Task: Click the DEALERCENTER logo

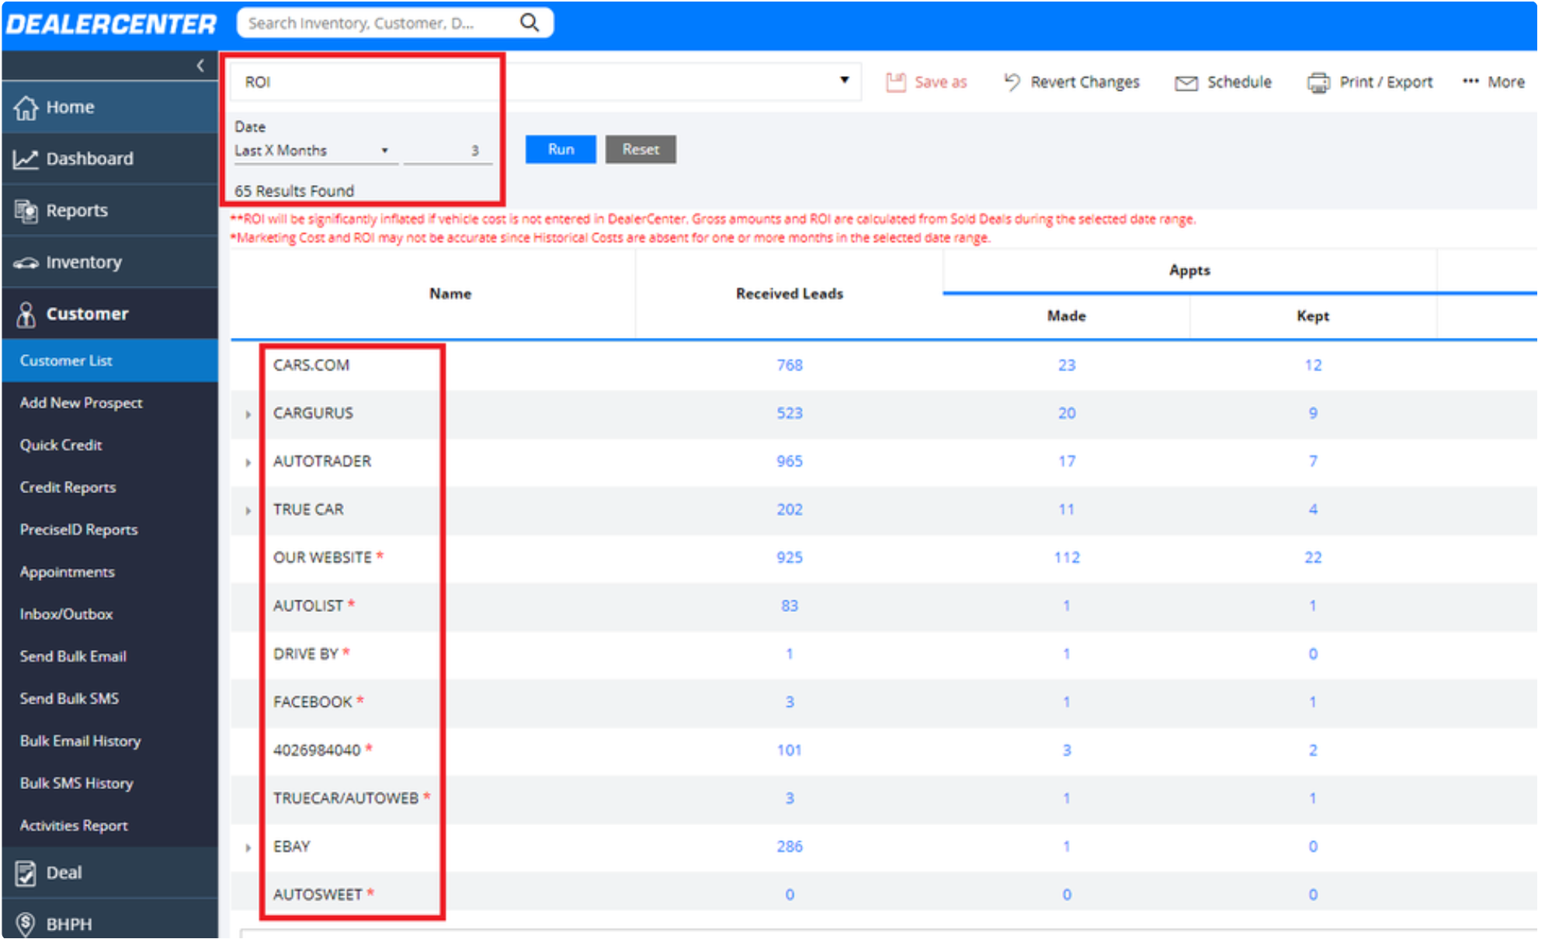Action: pyautogui.click(x=110, y=25)
